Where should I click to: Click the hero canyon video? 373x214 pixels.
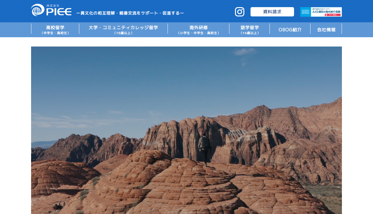coord(186,130)
